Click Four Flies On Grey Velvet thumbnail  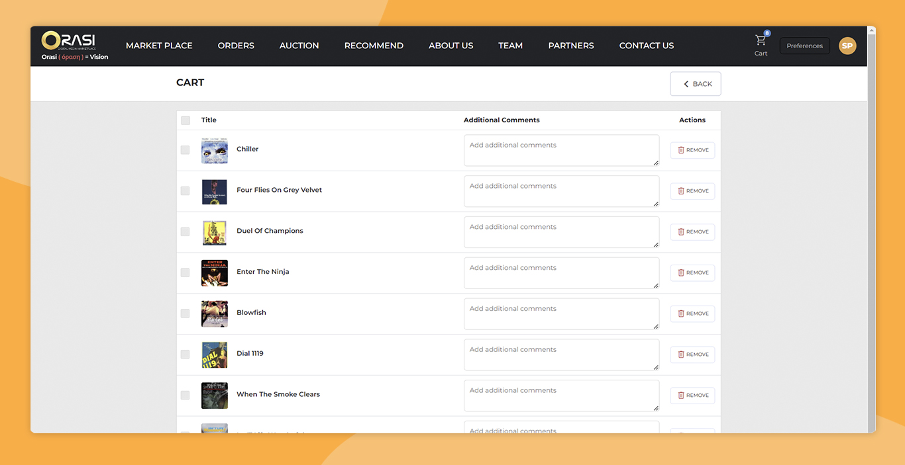tap(215, 192)
